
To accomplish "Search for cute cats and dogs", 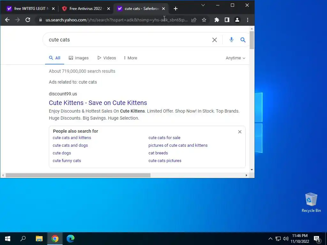I will 70,145.
